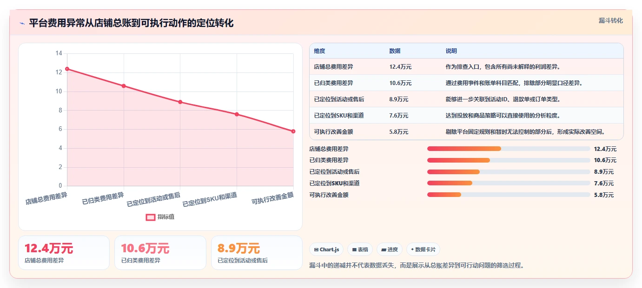Viewport: 642px width, 288px height.
Task: Click the 数据 column header
Action: click(x=395, y=51)
